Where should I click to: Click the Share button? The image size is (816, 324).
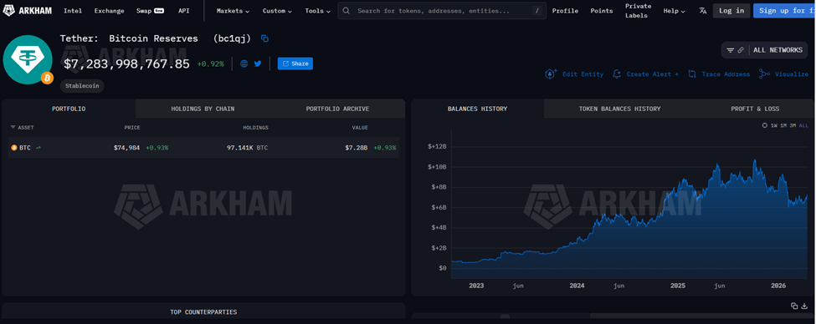click(295, 63)
